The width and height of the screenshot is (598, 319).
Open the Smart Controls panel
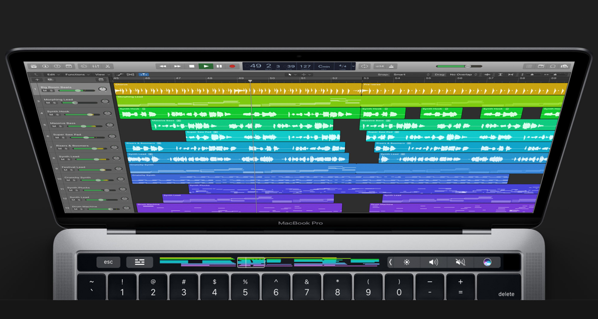click(84, 66)
